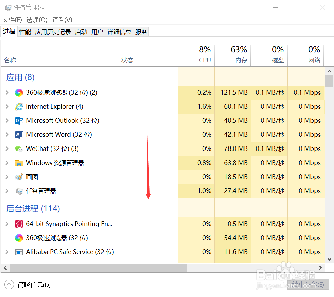Image resolution: width=334 pixels, height=297 pixels.
Task: Switch to the 启动 tab
Action: (81, 32)
